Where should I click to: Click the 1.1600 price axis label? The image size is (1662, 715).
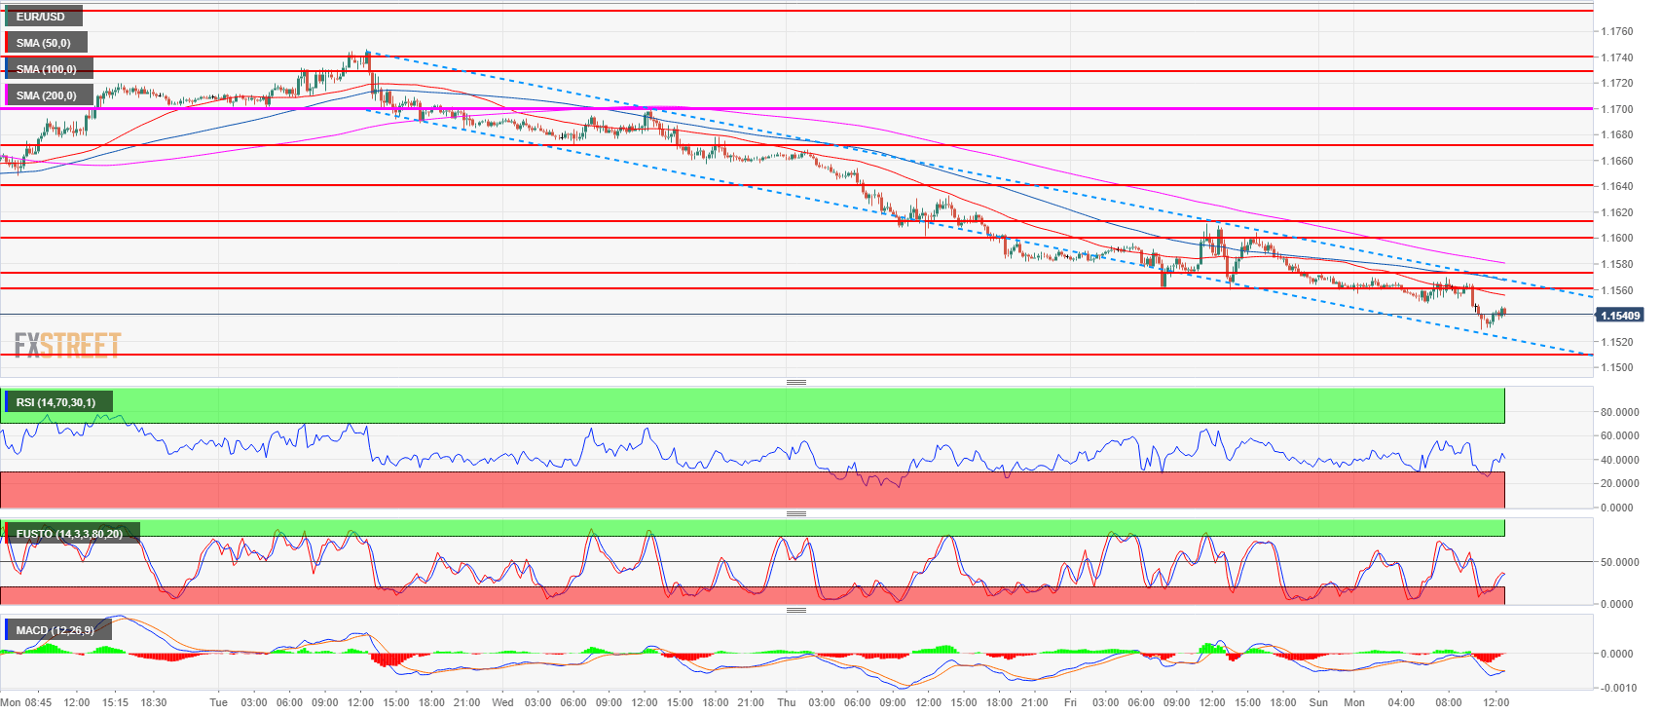click(1617, 238)
